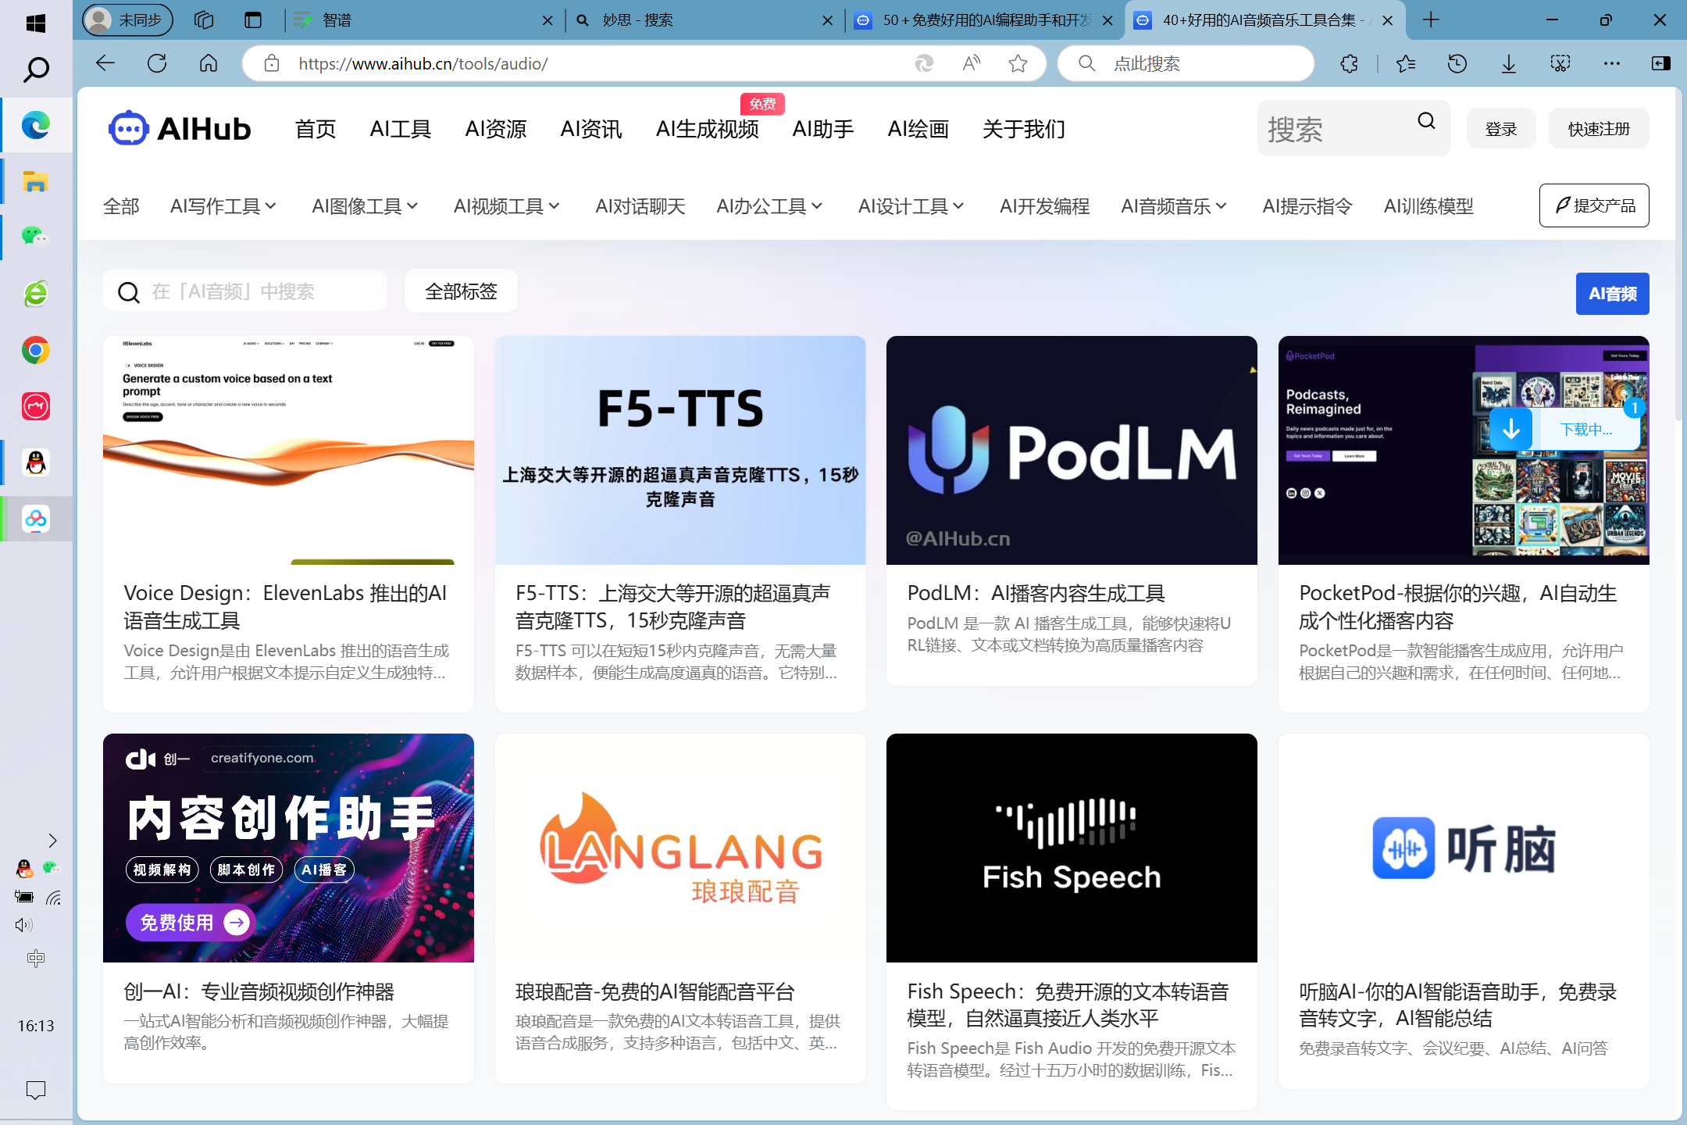
Task: Open the AI资源 nav item
Action: tap(496, 129)
